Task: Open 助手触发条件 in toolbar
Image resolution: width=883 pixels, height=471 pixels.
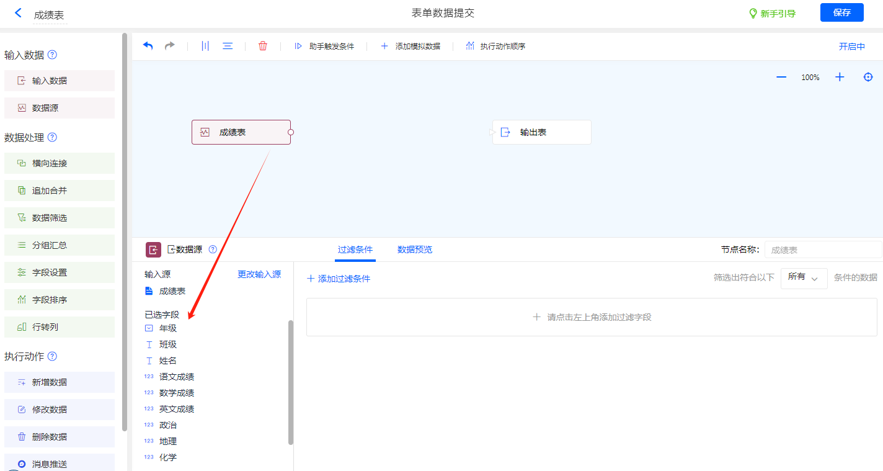Action: click(324, 46)
